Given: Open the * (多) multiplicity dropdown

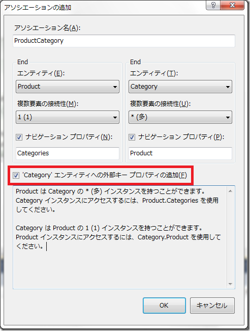Looking at the screenshot, I should pos(180,117).
